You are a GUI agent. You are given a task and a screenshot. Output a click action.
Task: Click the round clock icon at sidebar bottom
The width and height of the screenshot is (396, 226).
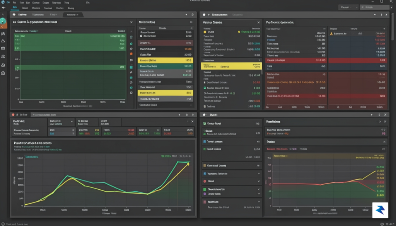pyautogui.click(x=3, y=73)
